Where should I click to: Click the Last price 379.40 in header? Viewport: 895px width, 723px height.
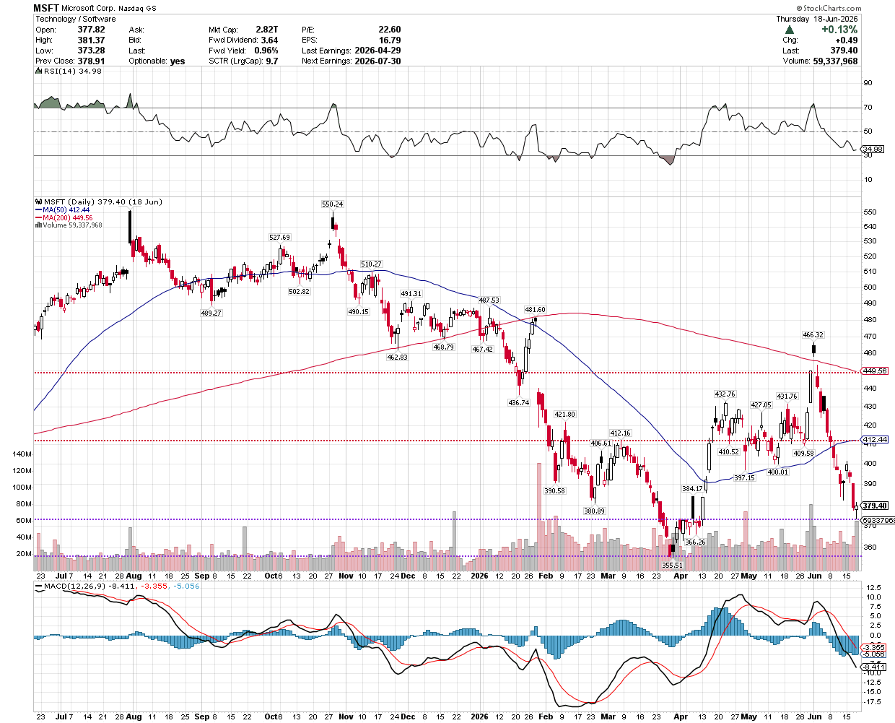pos(844,51)
